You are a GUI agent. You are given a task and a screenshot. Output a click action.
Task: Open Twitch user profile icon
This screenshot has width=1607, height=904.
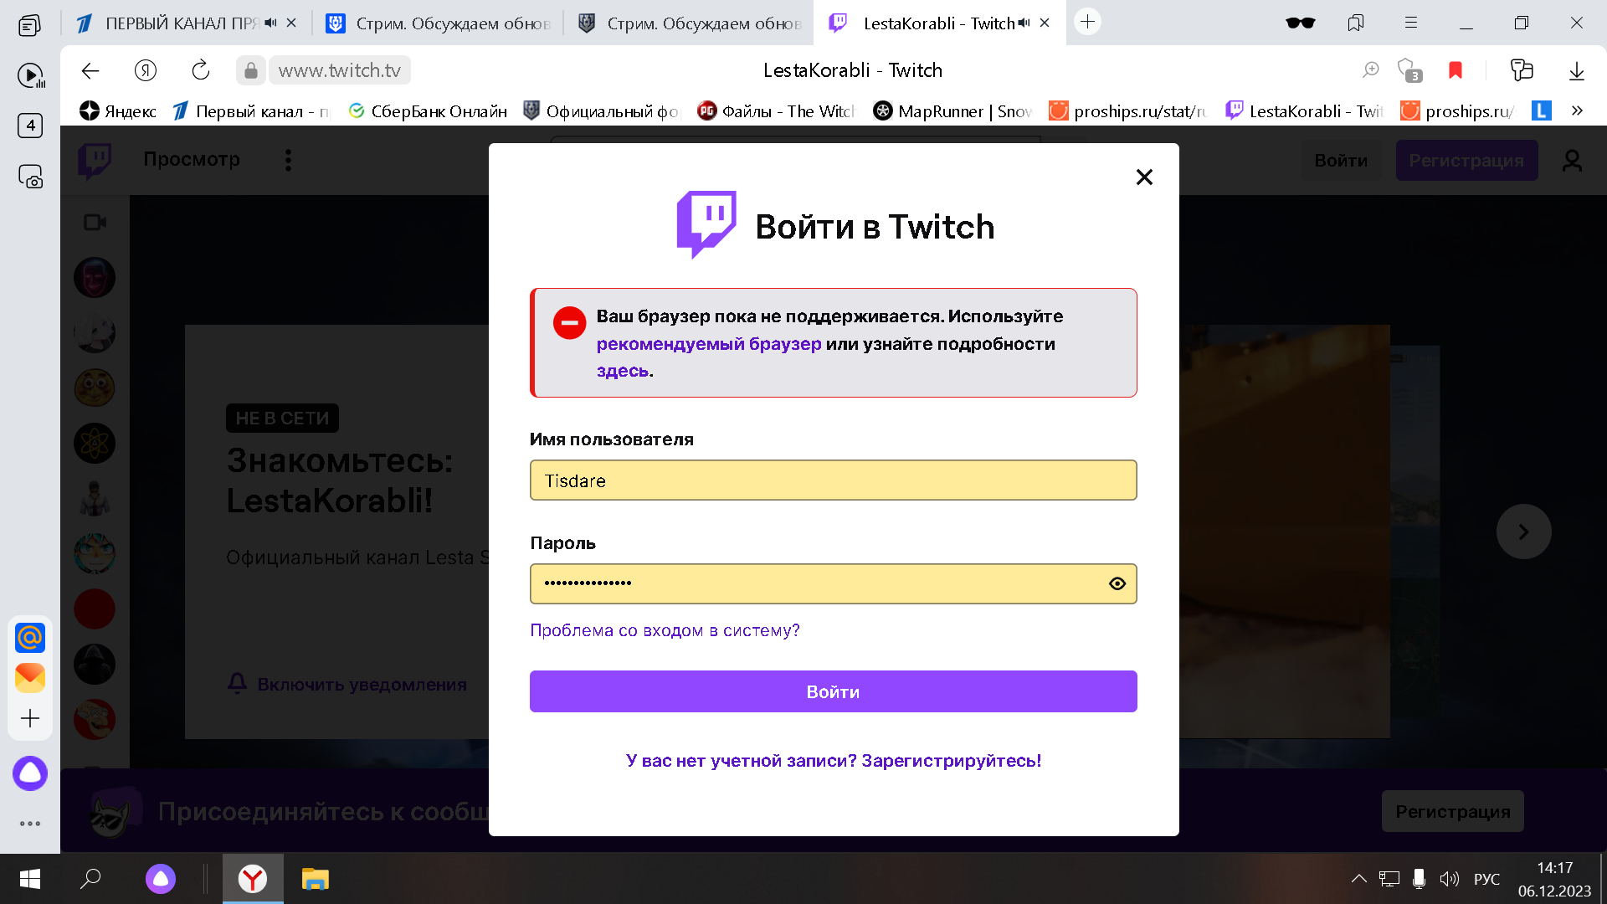pyautogui.click(x=1573, y=161)
